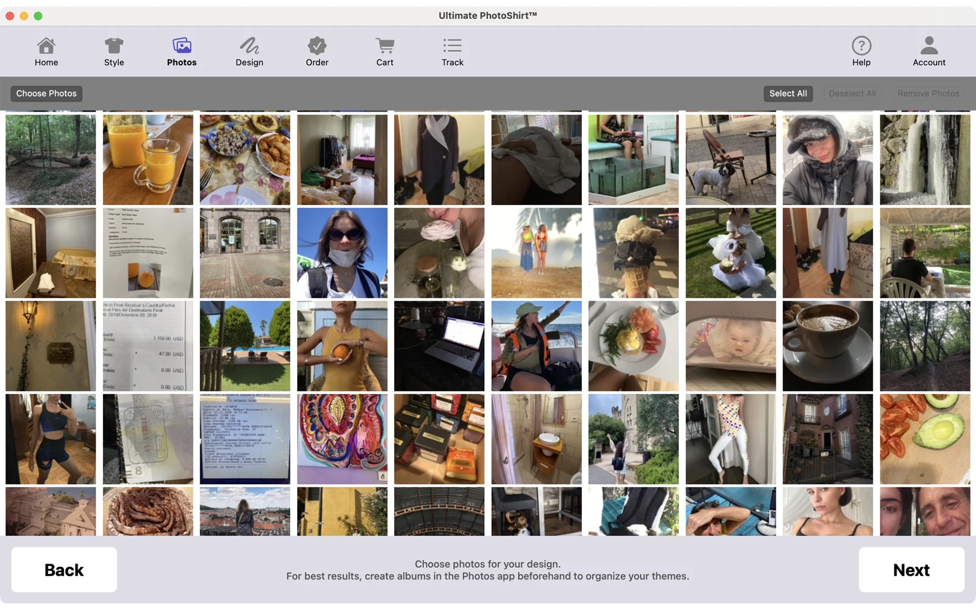Choose the pastries and food table photo
The width and height of the screenshot is (976, 610).
245,160
